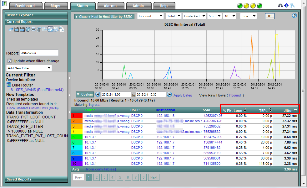This screenshot has height=188, width=307.
Task: Open the Add New Filter dropdown
Action: click(29, 68)
